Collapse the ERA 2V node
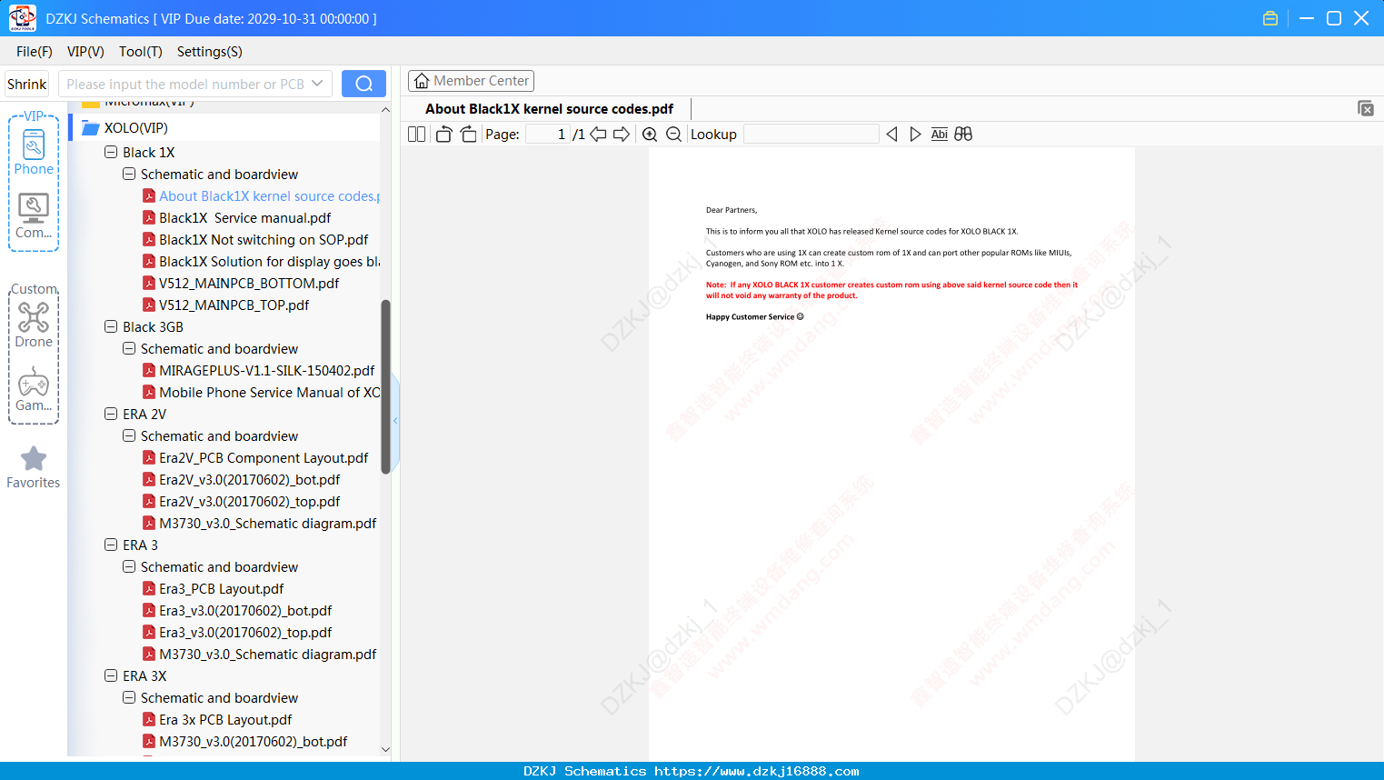Viewport: 1384px width, 780px height. click(x=111, y=415)
